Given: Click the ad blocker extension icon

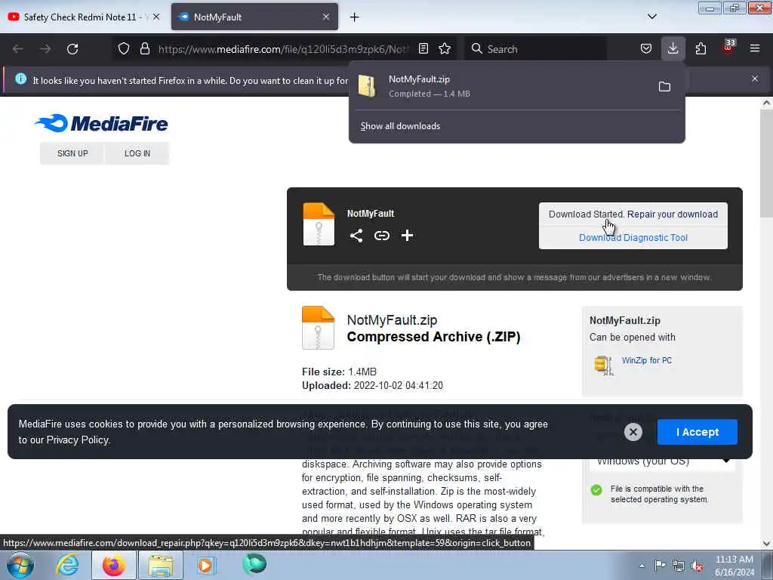Looking at the screenshot, I should coord(728,48).
